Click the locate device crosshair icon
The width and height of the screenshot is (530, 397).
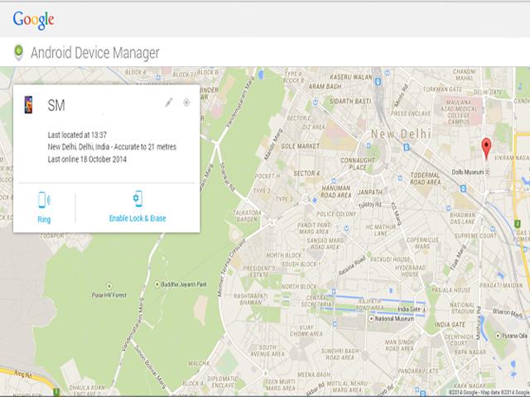pyautogui.click(x=186, y=103)
